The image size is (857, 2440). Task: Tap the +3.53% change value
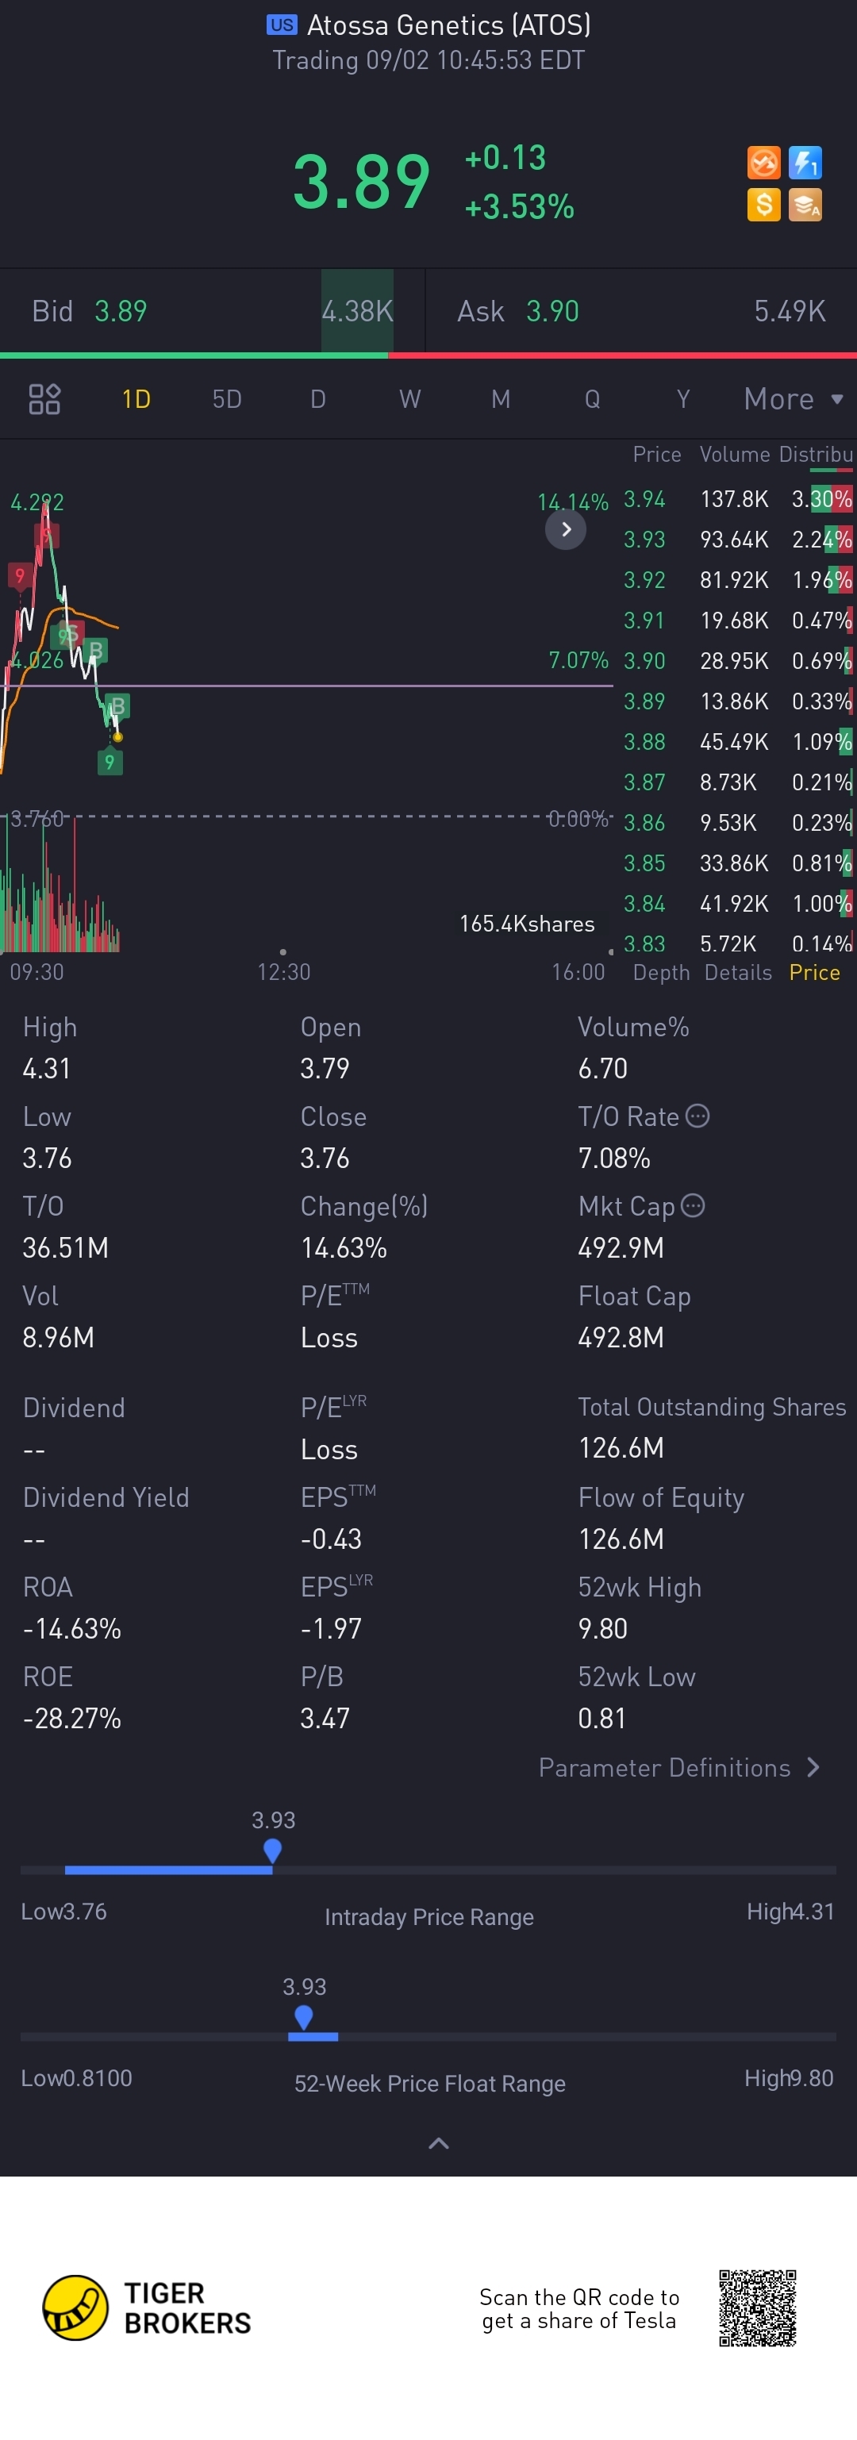519,206
